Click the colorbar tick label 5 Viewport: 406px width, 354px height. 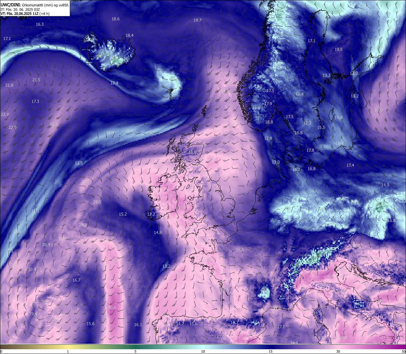(135, 351)
